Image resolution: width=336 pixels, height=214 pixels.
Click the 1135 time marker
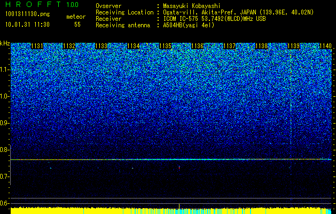click(x=166, y=46)
